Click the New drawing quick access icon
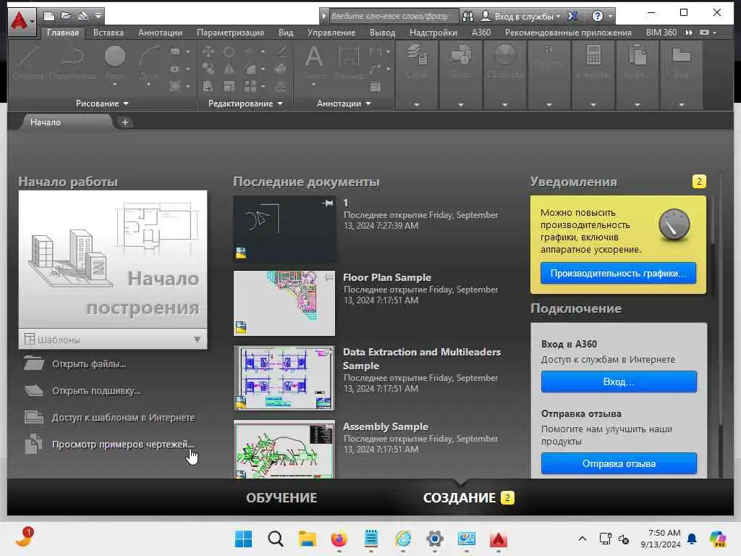741x556 pixels. pyautogui.click(x=48, y=16)
